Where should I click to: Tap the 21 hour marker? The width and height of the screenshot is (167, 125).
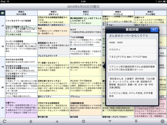pos(3,108)
